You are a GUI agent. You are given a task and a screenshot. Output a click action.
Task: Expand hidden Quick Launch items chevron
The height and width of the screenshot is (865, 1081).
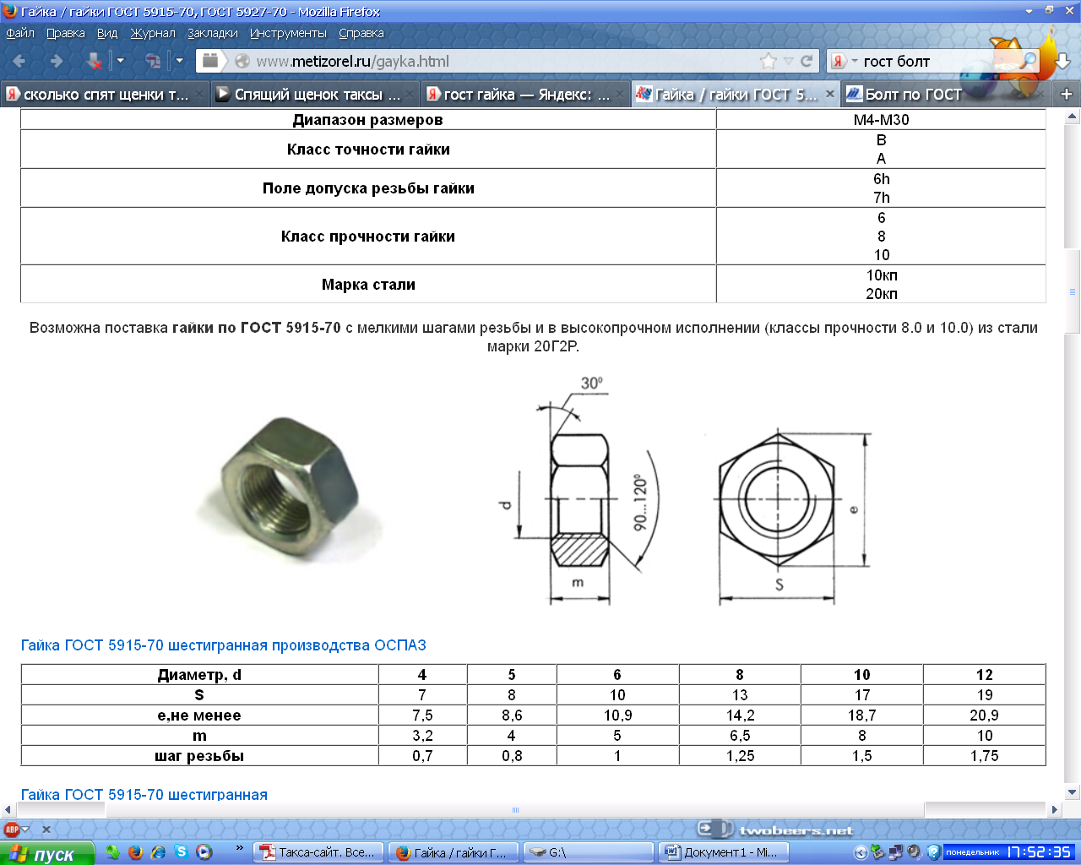pos(239,848)
